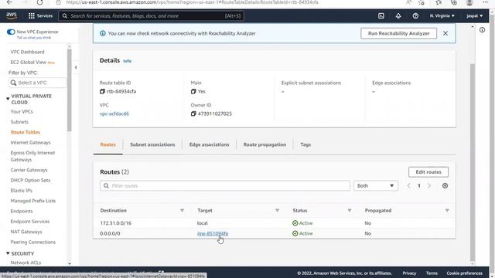Open the Services grid menu

coord(40,15)
